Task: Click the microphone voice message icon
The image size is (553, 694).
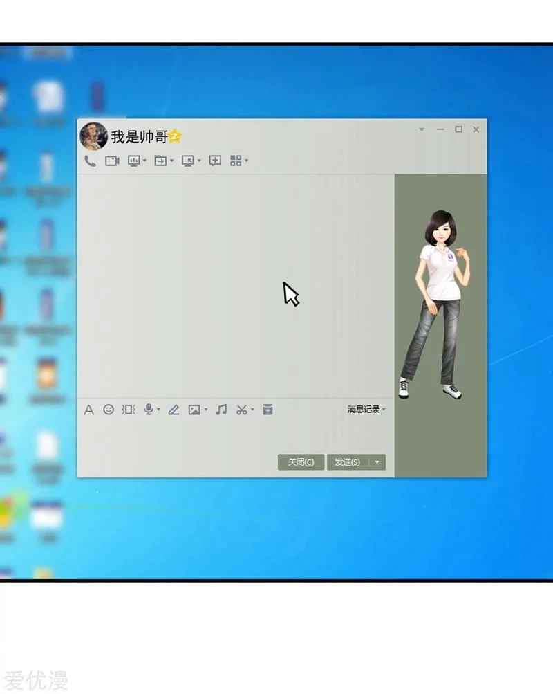Action: click(149, 410)
